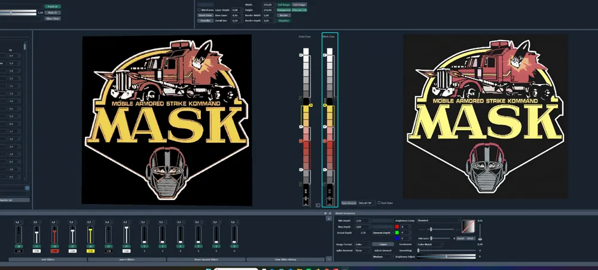Click the Detail Size value field
The width and height of the screenshot is (598, 270).
[237, 20]
